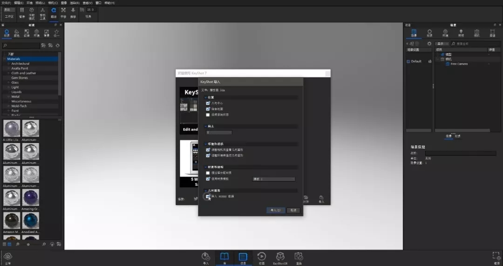Click the Cancel button in import dialog
503x266 pixels.
coord(293,210)
